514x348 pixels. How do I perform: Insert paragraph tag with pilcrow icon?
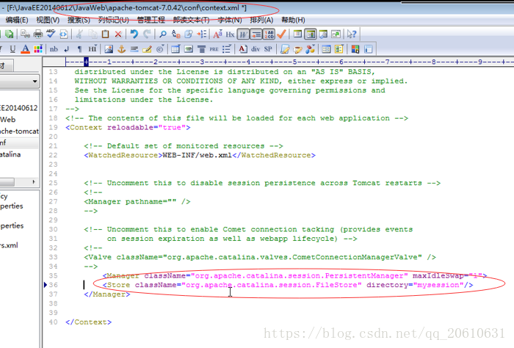79,49
